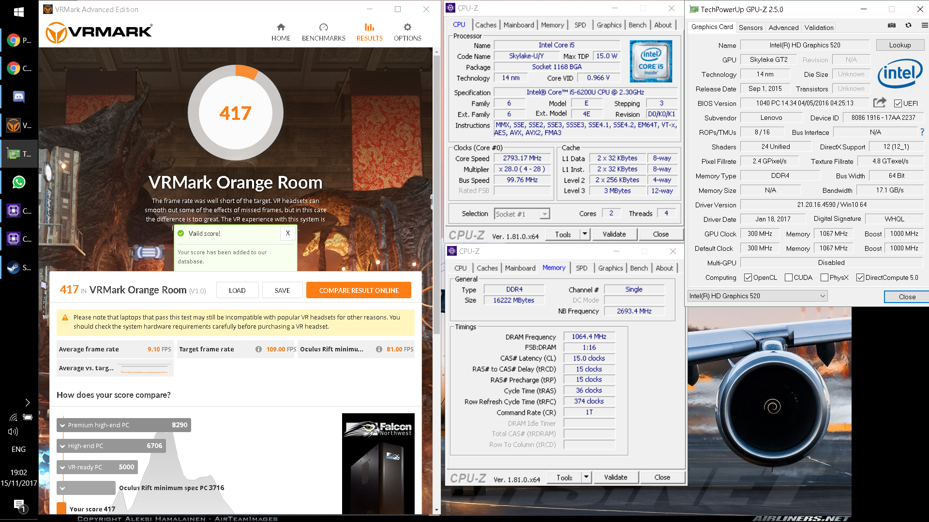Click Bus Interface question mark
This screenshot has height=522, width=929.
click(x=922, y=132)
